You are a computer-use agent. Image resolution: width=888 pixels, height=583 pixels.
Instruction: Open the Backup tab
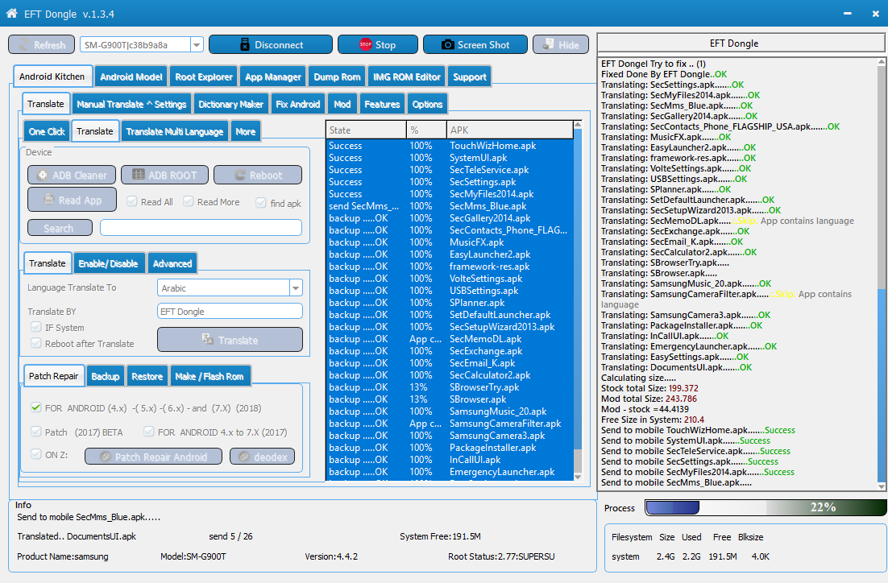click(x=106, y=376)
